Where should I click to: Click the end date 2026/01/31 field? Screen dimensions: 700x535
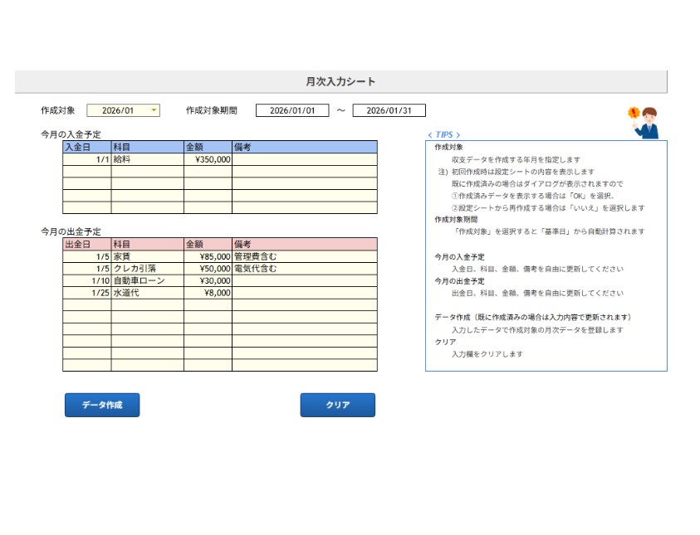[389, 110]
